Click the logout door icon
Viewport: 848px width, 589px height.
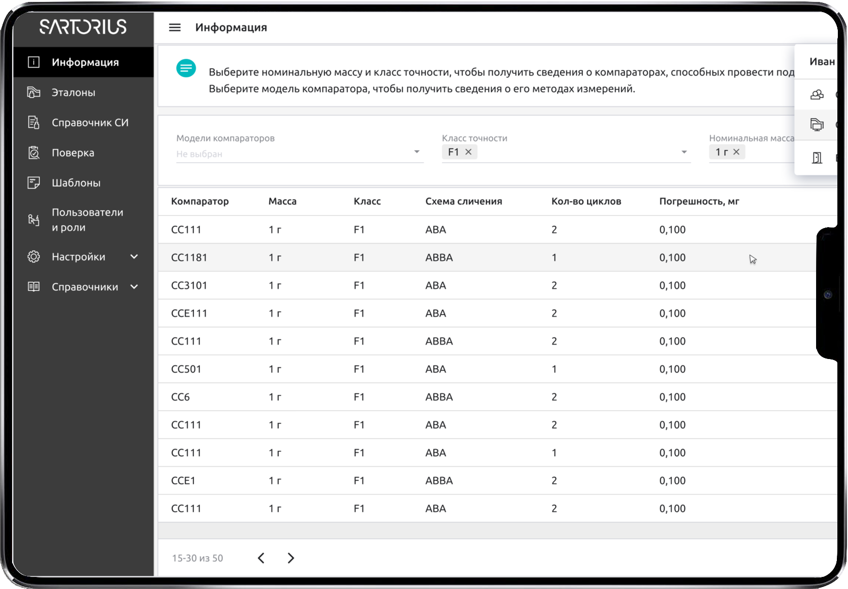817,158
